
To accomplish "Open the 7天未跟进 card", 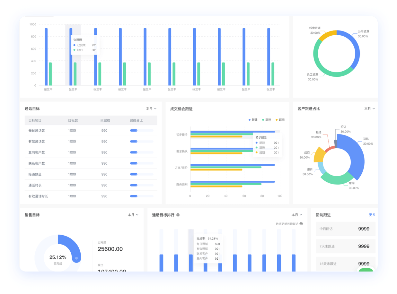I will [345, 246].
